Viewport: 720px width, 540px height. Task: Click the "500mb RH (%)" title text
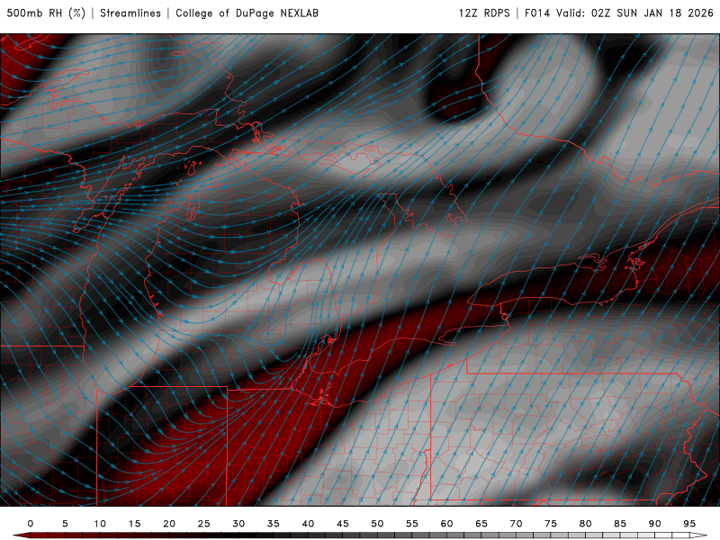coord(46,13)
